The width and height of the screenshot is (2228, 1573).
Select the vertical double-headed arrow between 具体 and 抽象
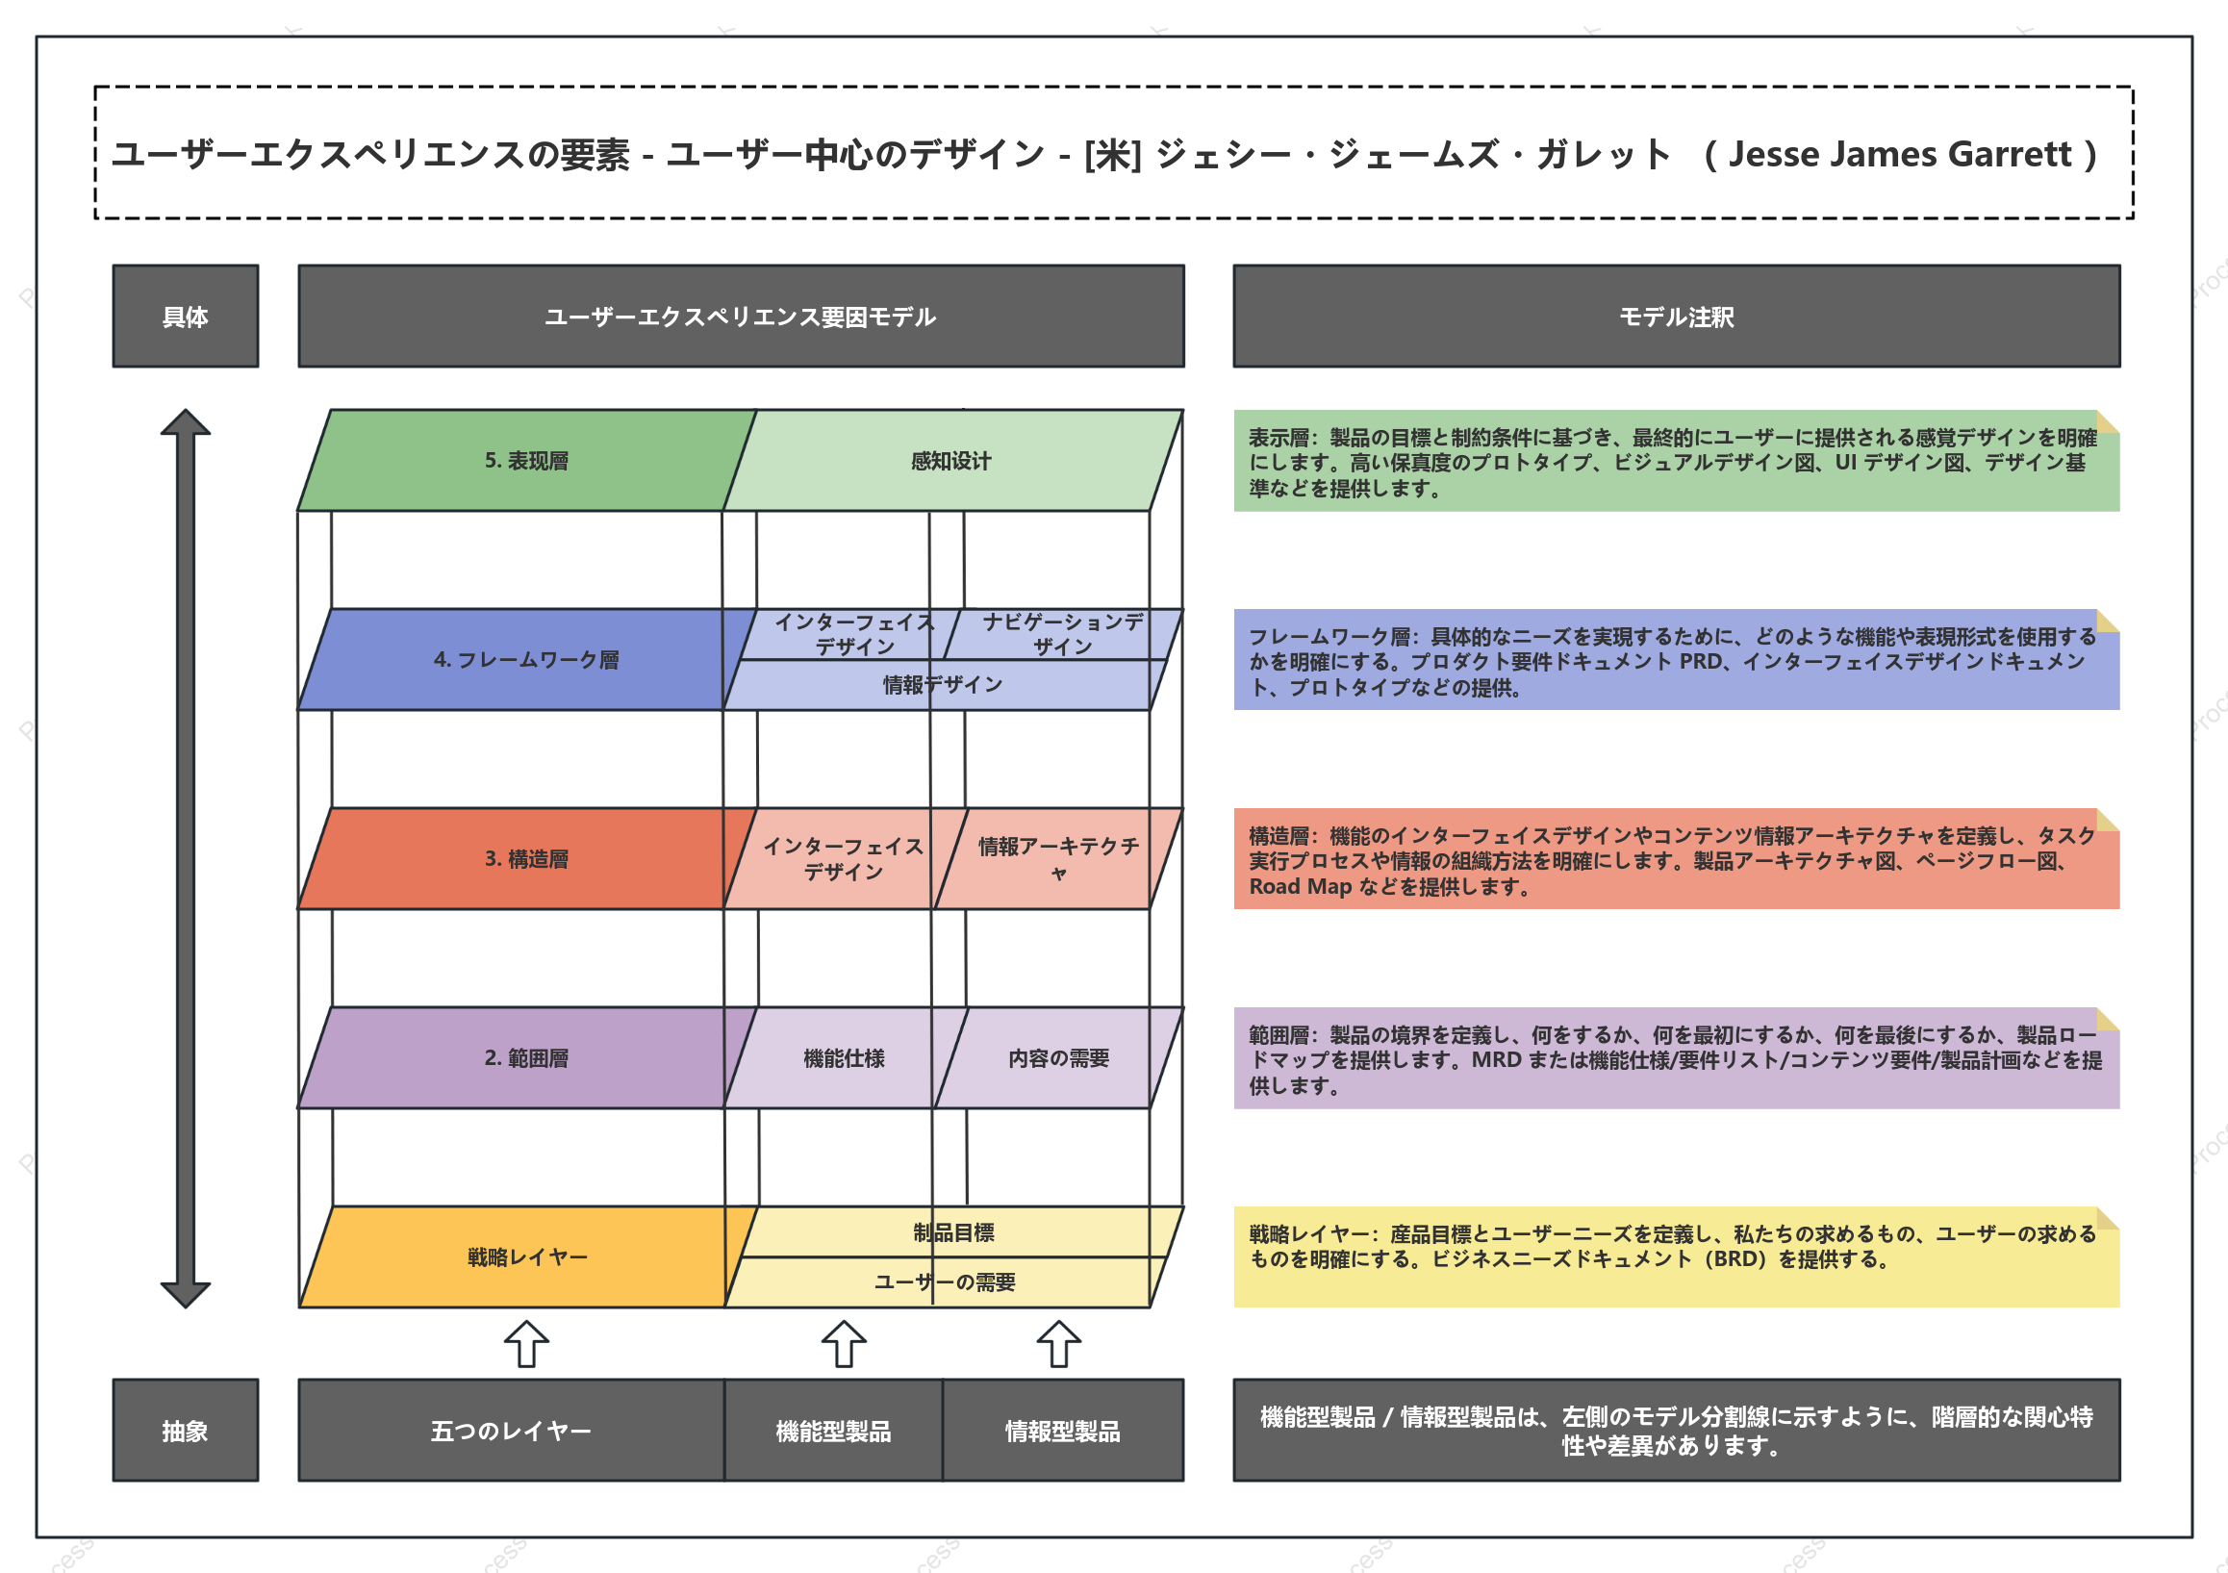(186, 859)
